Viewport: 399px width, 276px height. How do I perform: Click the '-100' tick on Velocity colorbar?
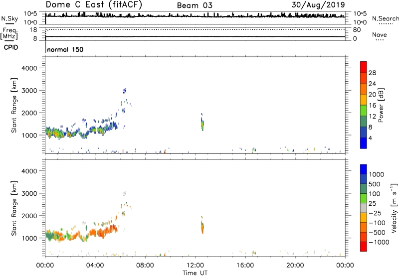click(x=377, y=223)
